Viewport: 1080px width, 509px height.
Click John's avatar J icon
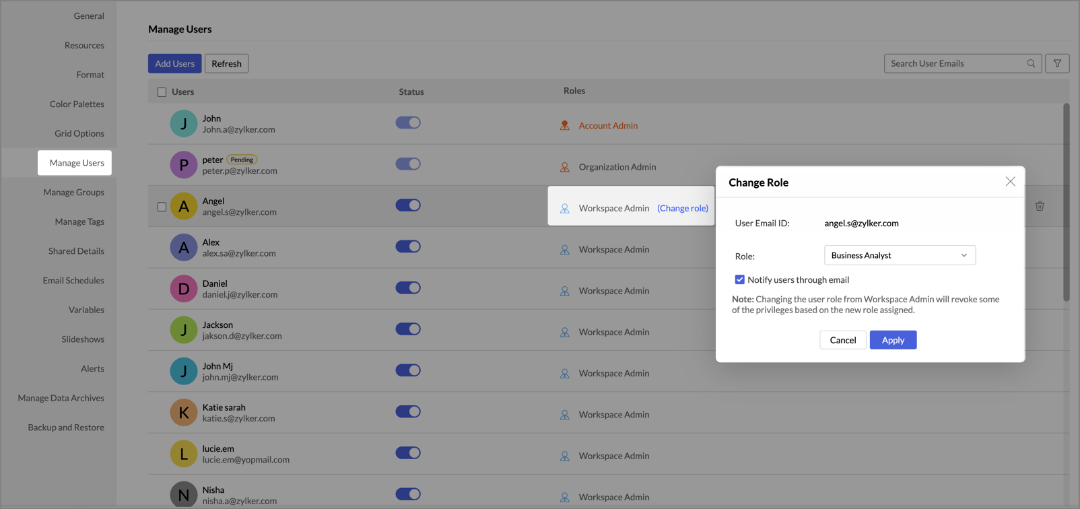click(183, 124)
